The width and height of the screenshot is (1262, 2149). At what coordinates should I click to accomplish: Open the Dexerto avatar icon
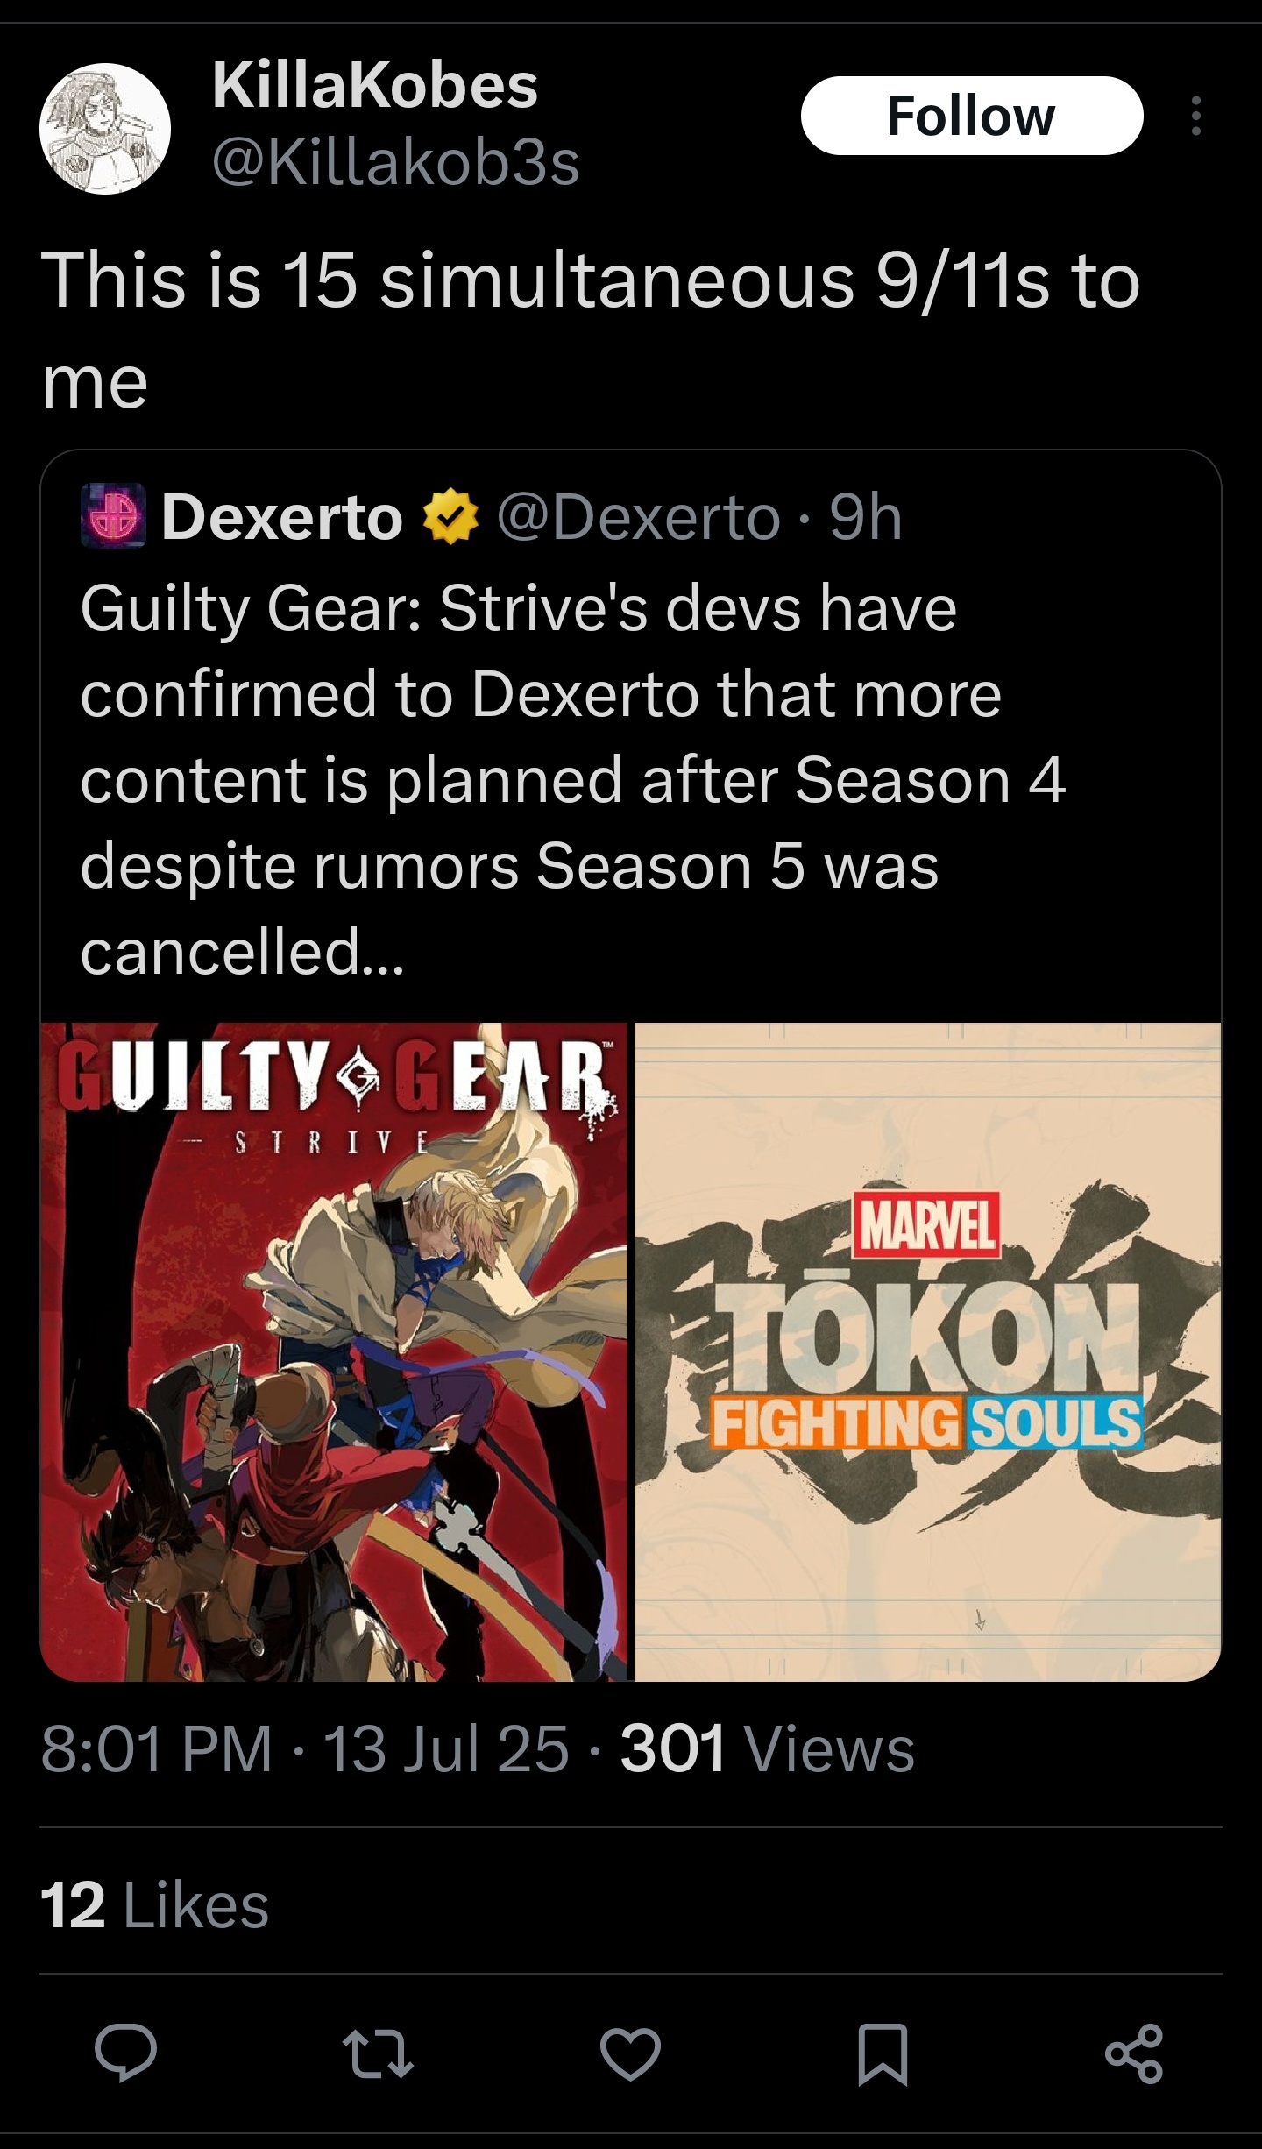[113, 515]
